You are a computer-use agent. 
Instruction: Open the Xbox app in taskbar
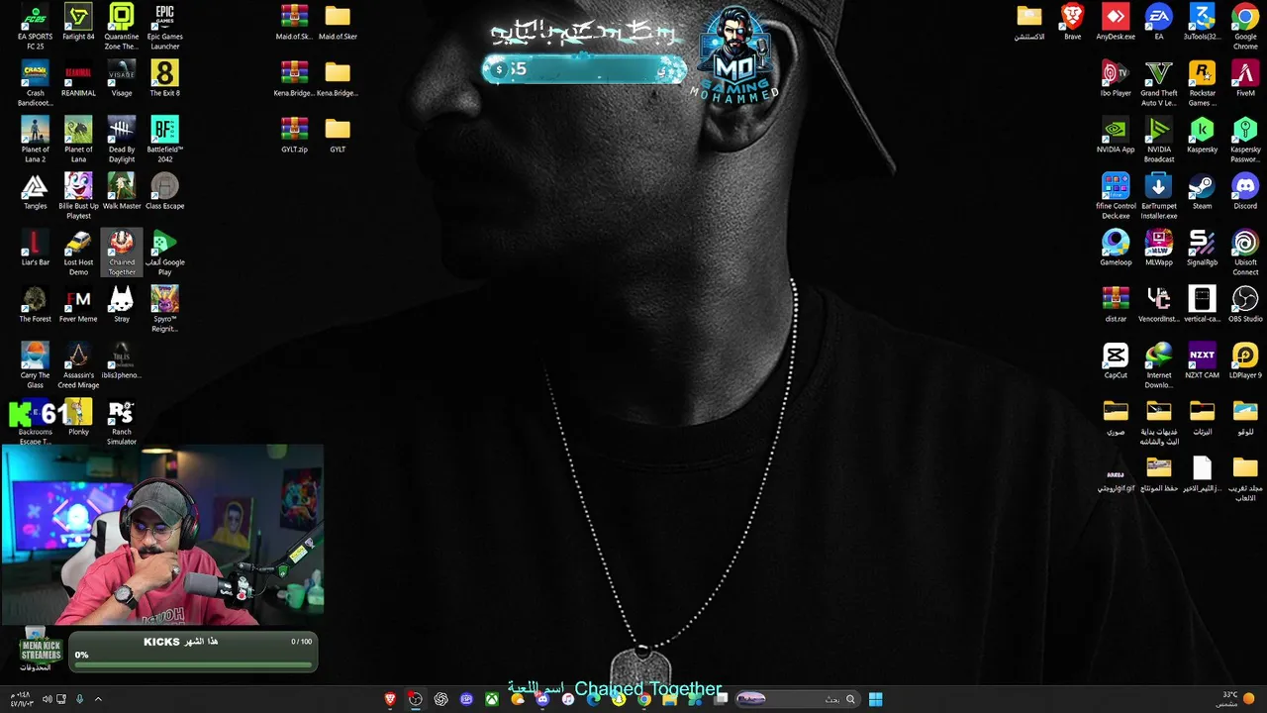[492, 699]
